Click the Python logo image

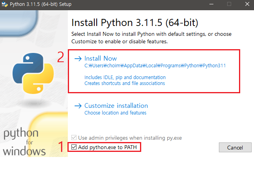[33, 73]
